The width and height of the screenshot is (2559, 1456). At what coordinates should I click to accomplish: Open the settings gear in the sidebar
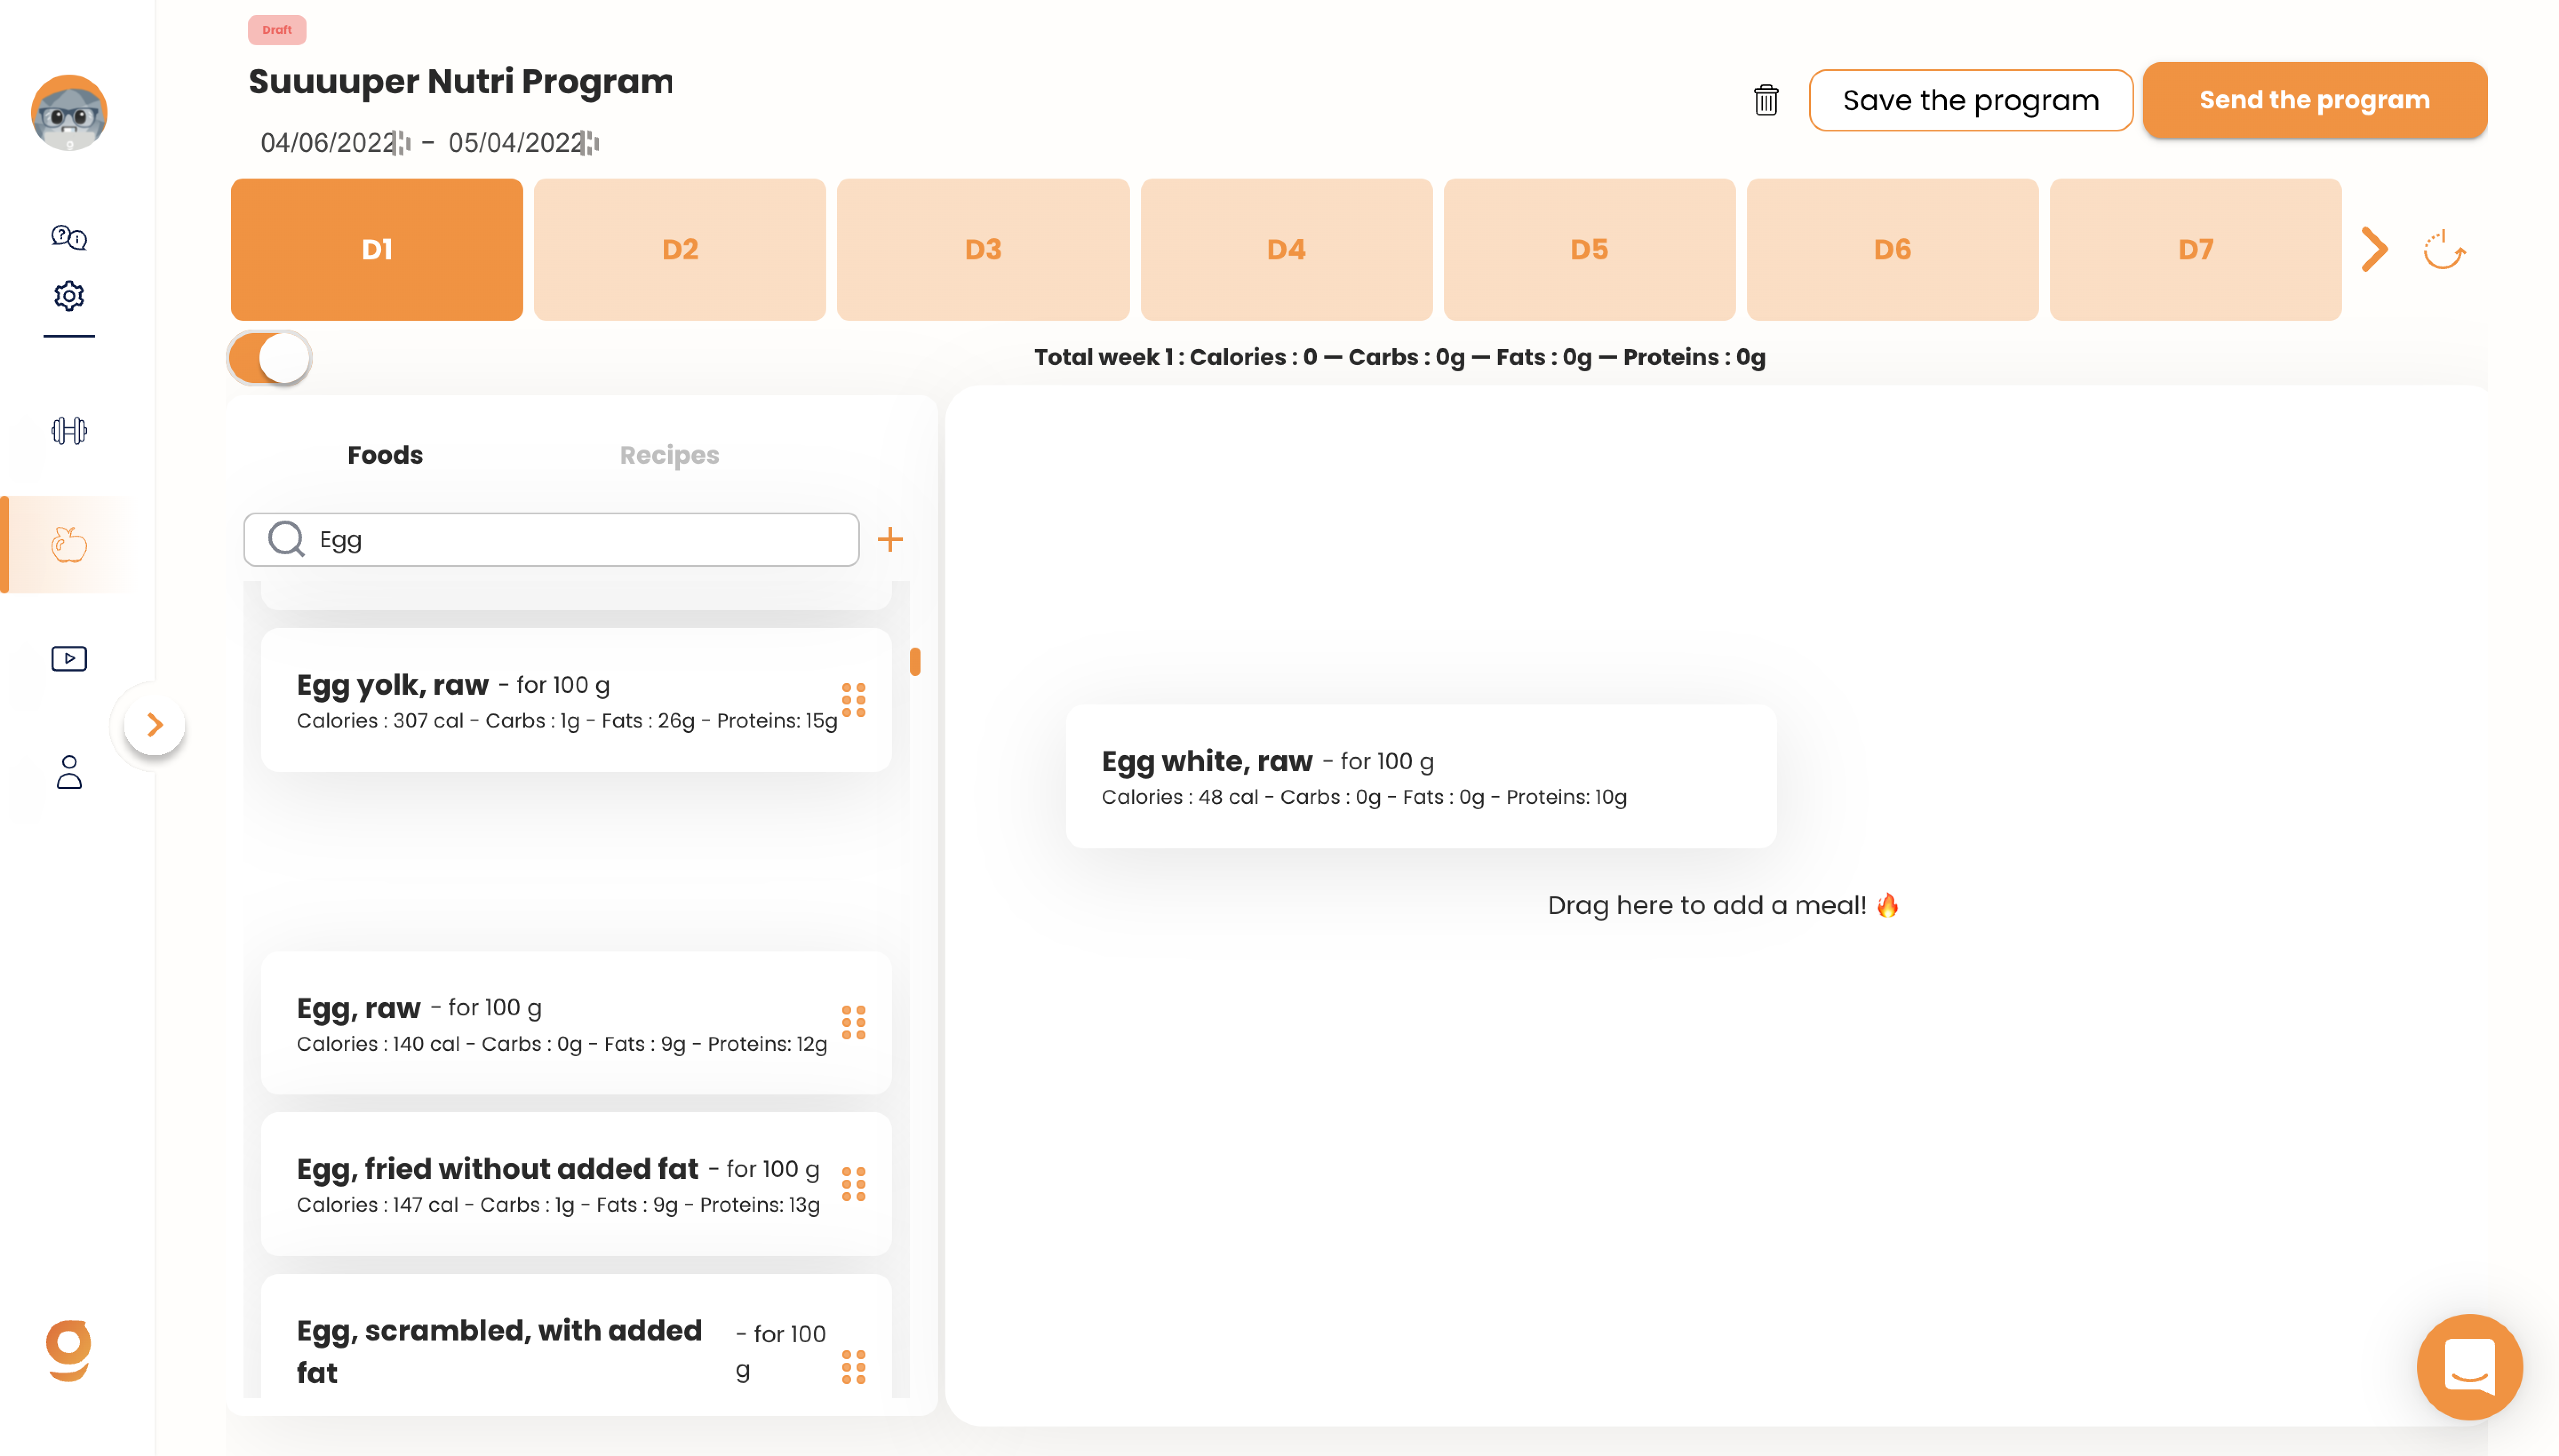(x=69, y=296)
